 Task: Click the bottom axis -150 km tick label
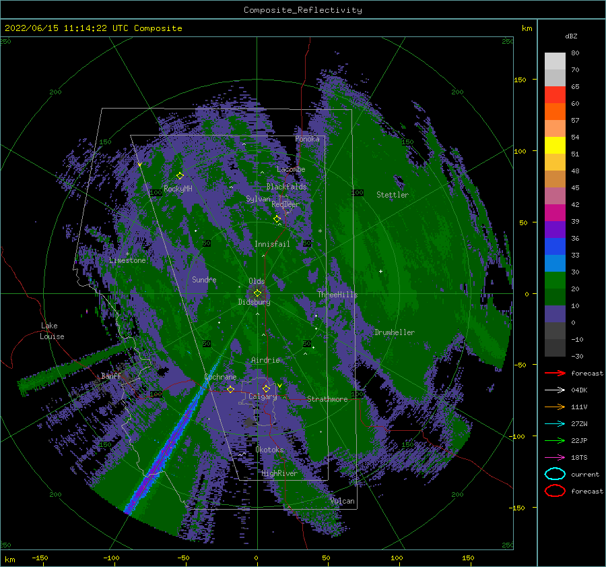(x=40, y=558)
